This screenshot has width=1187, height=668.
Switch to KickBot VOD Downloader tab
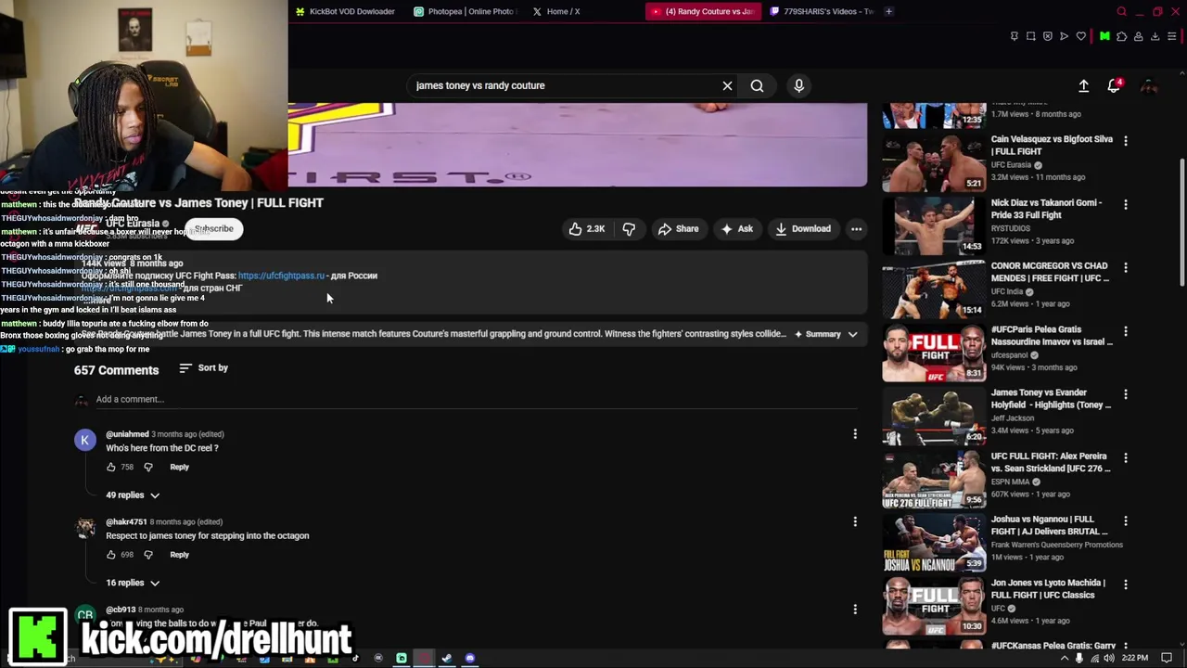pyautogui.click(x=345, y=11)
